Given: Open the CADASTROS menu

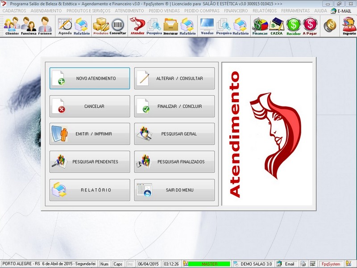Looking at the screenshot, I should [14, 11].
